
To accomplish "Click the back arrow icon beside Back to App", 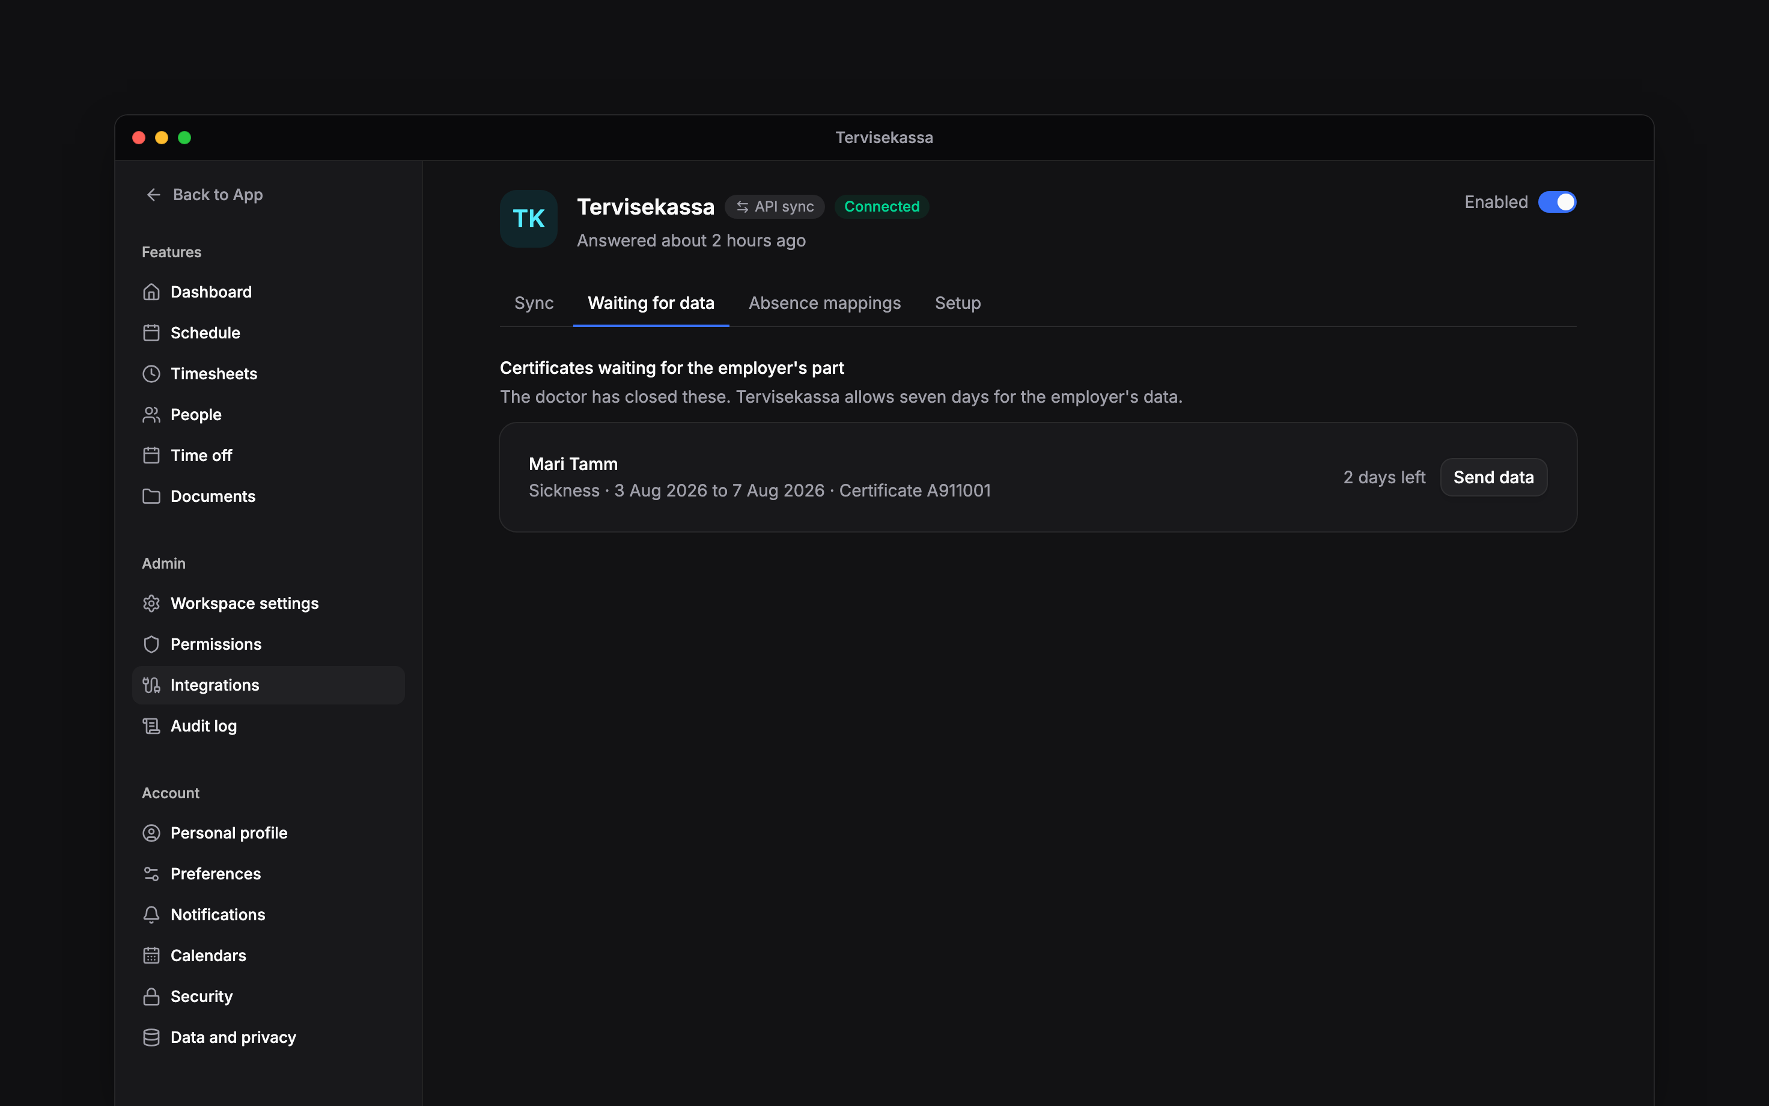I will tap(153, 195).
